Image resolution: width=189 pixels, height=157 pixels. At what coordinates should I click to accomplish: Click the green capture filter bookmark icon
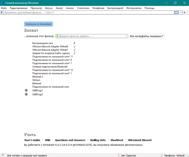[x=57, y=36]
